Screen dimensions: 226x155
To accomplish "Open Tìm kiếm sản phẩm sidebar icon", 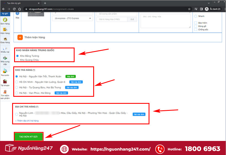I will [x=5, y=91].
